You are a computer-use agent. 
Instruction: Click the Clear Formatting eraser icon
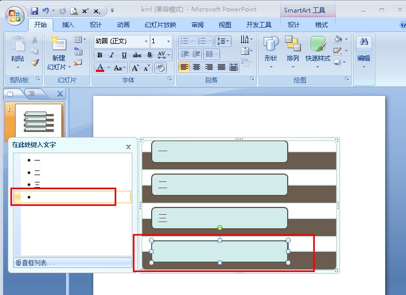(x=161, y=68)
